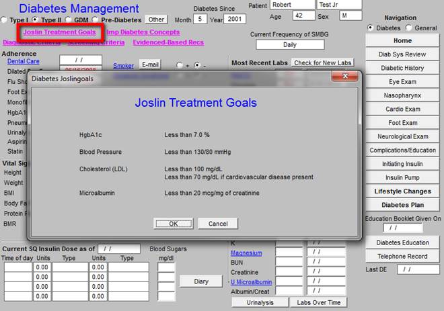Open the Cardio Exam page
The image size is (444, 311).
coord(402,109)
